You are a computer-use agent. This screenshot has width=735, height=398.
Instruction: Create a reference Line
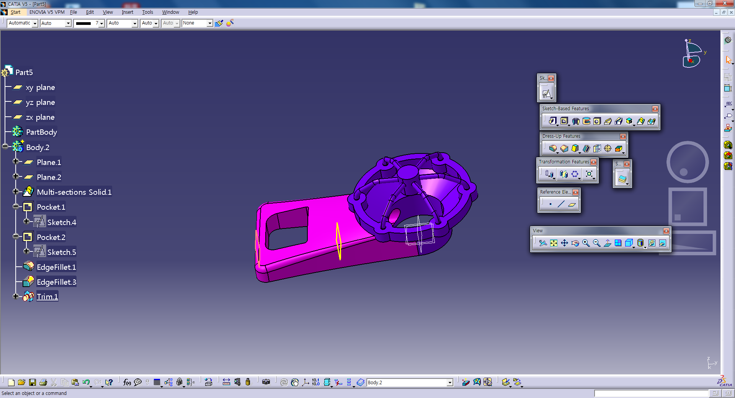point(561,204)
